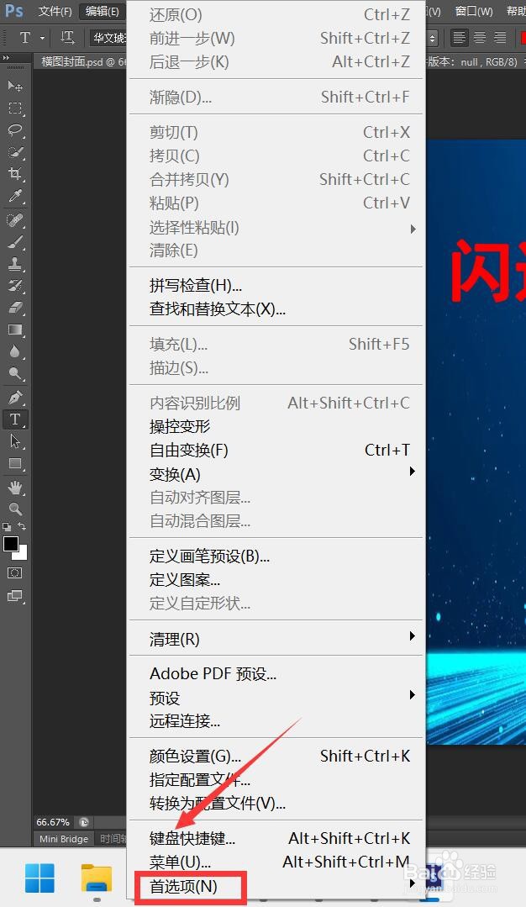Select the Clone Stamp tool
This screenshot has height=907, width=526.
[15, 264]
